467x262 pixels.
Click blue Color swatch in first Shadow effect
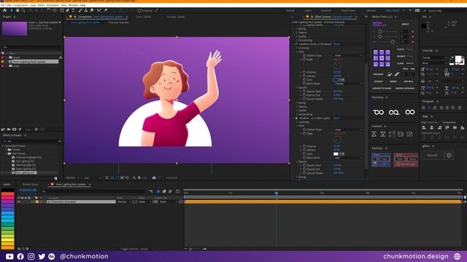point(336,80)
